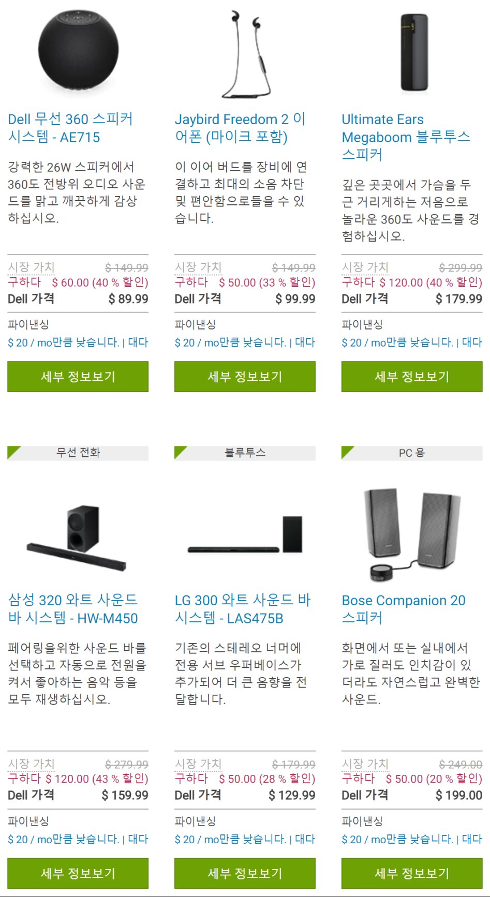Viewport: 490px width, 897px height.
Task: Open the Bose Companion 20 스피커 link
Action: coord(404,609)
